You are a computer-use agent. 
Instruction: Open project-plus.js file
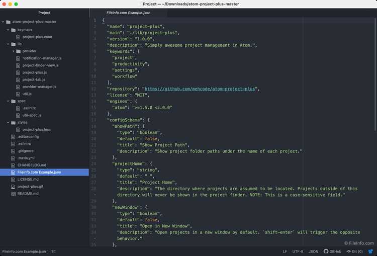pos(35,72)
